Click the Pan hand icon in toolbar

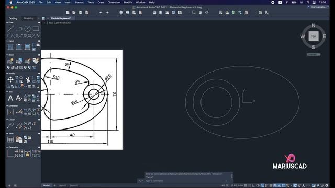click(200, 13)
